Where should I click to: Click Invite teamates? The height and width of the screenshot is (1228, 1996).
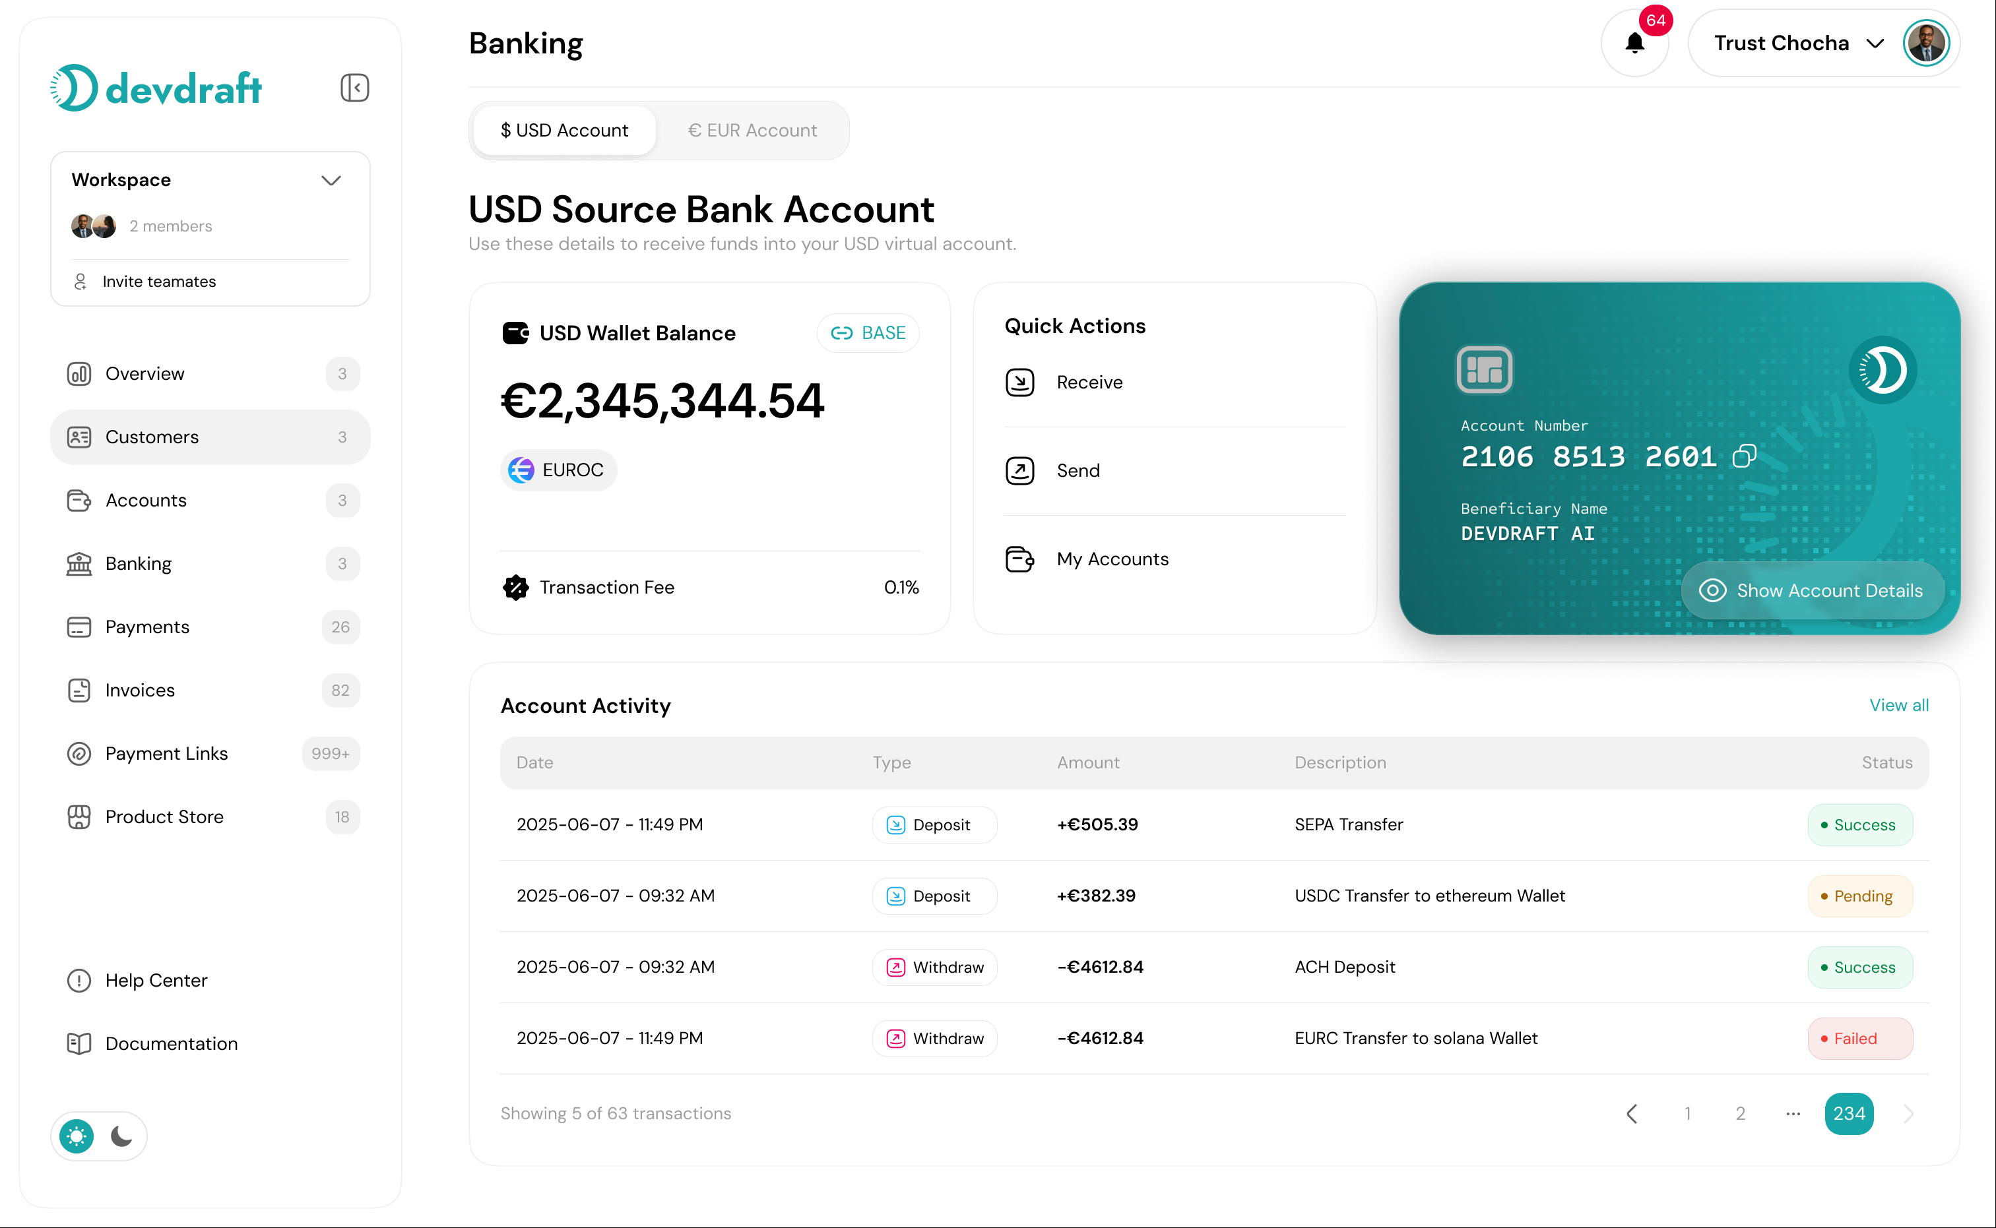pyautogui.click(x=158, y=281)
